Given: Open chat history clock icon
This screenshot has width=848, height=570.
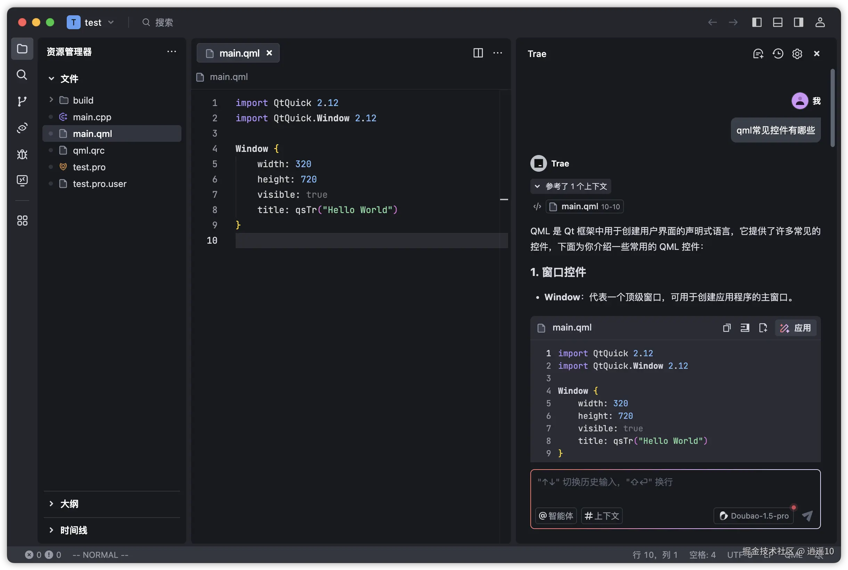Looking at the screenshot, I should (x=777, y=54).
